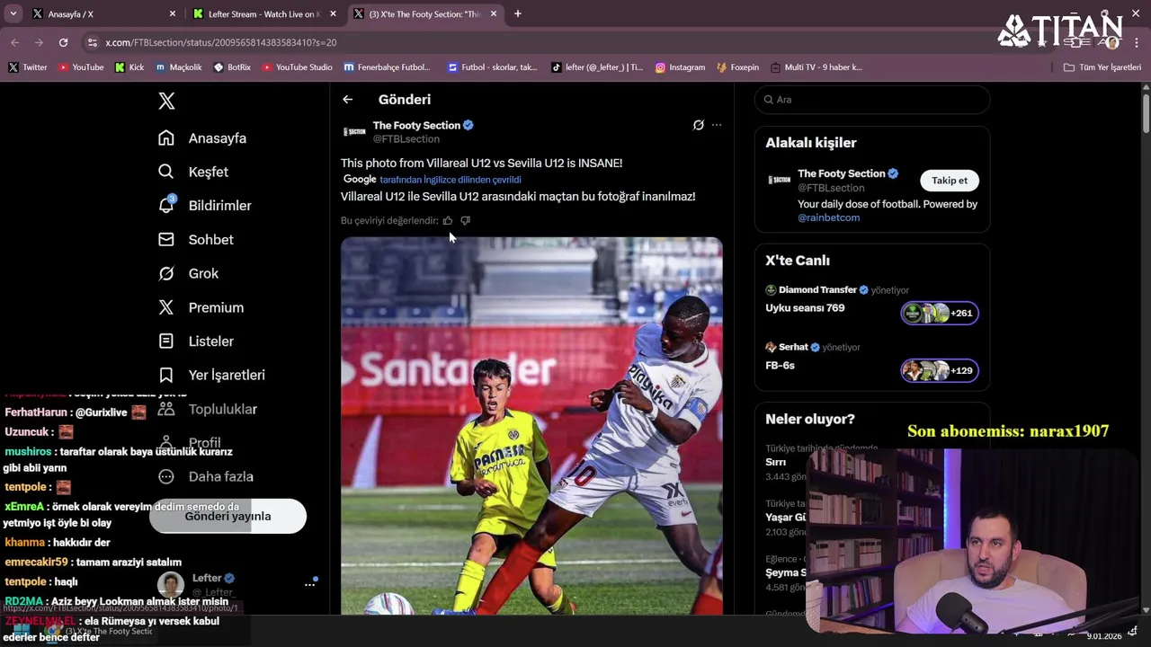The image size is (1151, 647).
Task: Open the Tüm Yer İşaretleri folder
Action: tap(1102, 67)
